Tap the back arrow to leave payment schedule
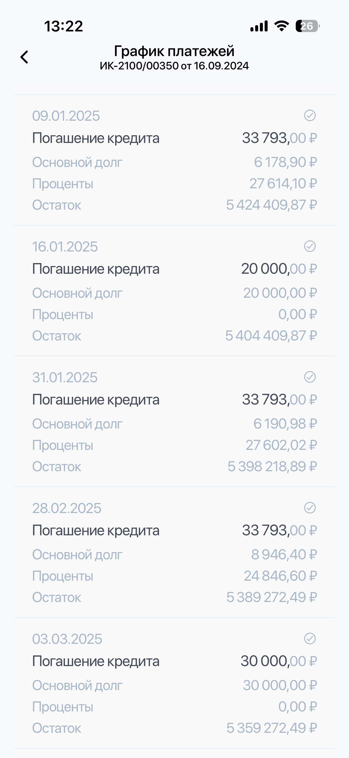The image size is (349, 758). click(24, 57)
